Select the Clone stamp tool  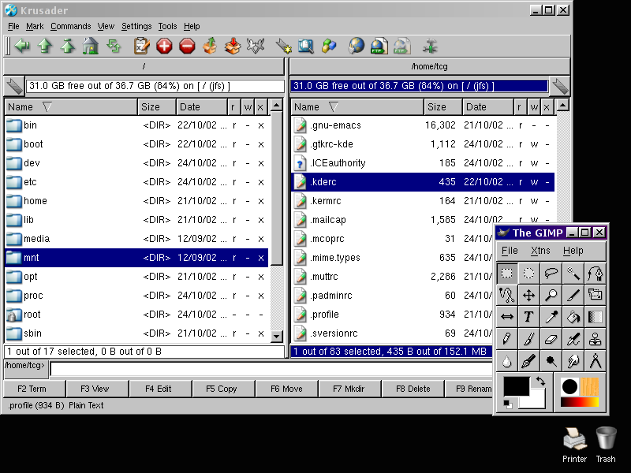coord(596,339)
